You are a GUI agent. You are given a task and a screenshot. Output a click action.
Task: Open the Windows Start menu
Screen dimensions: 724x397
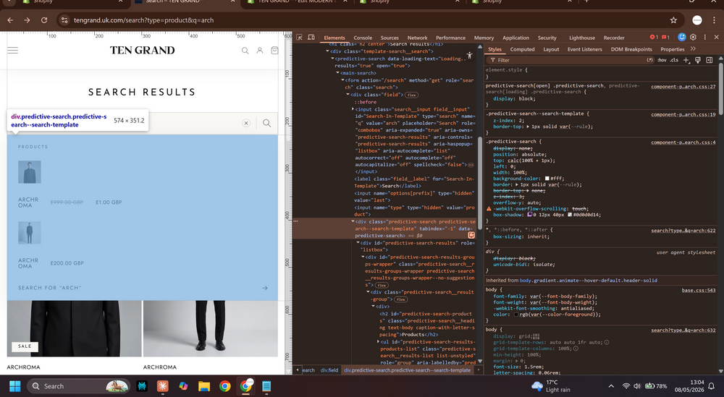point(14,386)
